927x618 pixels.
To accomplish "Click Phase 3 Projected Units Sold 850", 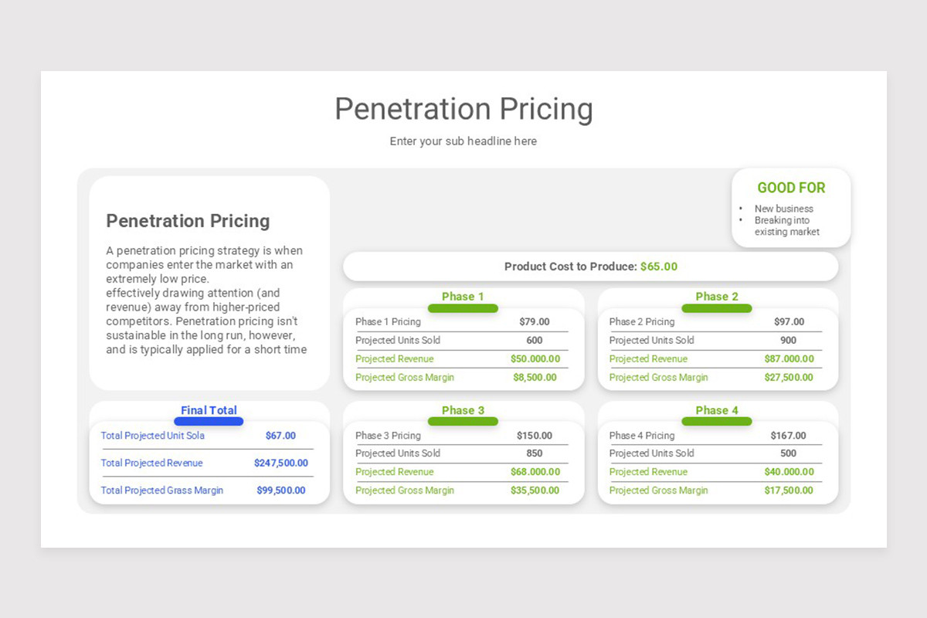I will click(535, 453).
